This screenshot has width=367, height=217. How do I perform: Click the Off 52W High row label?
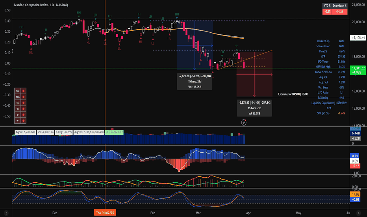point(323,67)
